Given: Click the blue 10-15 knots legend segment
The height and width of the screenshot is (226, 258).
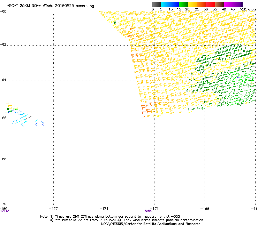Looking at the screenshot, I should [174, 4].
